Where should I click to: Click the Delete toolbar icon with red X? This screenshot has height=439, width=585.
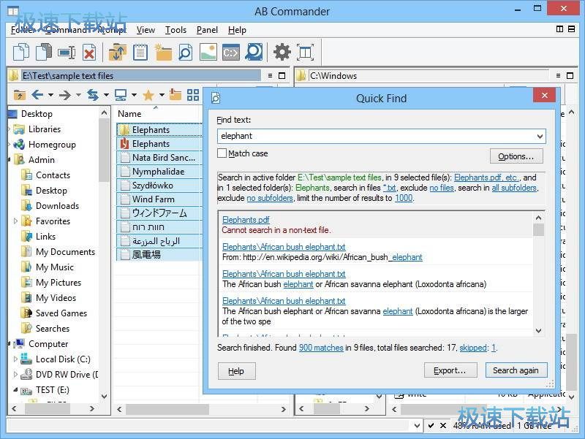point(88,52)
